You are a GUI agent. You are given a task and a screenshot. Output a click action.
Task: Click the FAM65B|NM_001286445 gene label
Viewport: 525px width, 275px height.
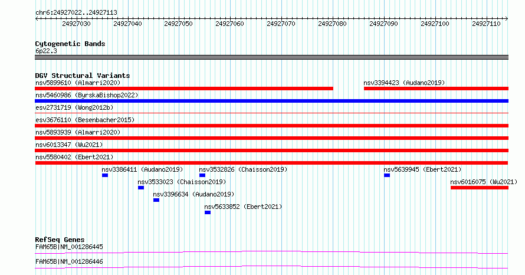(69, 247)
